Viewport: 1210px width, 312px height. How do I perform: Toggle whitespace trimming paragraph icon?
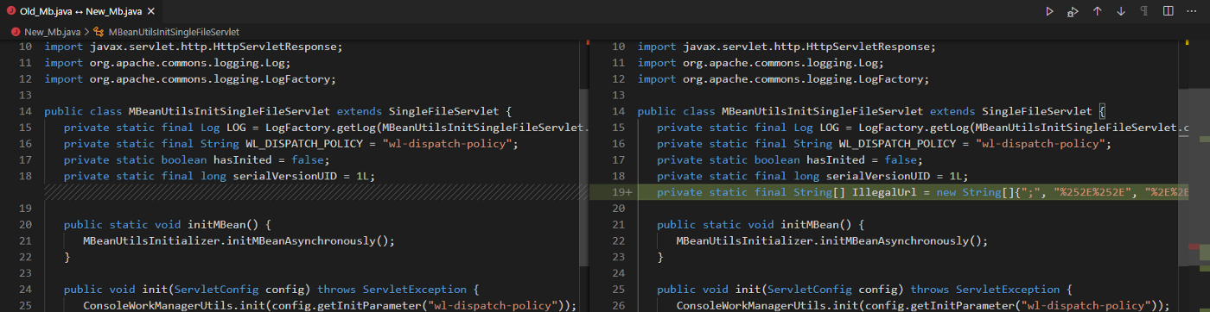(x=1144, y=11)
